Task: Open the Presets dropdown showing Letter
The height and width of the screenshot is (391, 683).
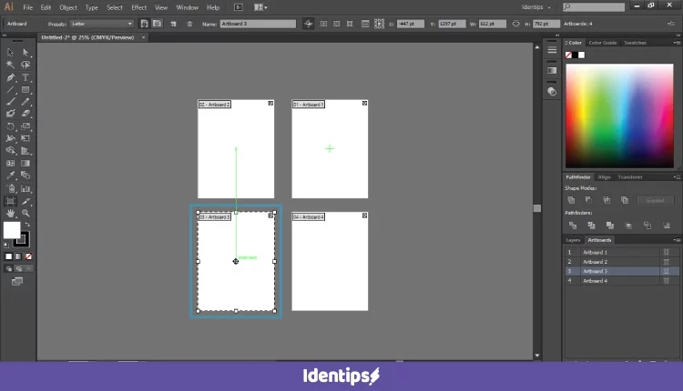Action: (x=101, y=24)
